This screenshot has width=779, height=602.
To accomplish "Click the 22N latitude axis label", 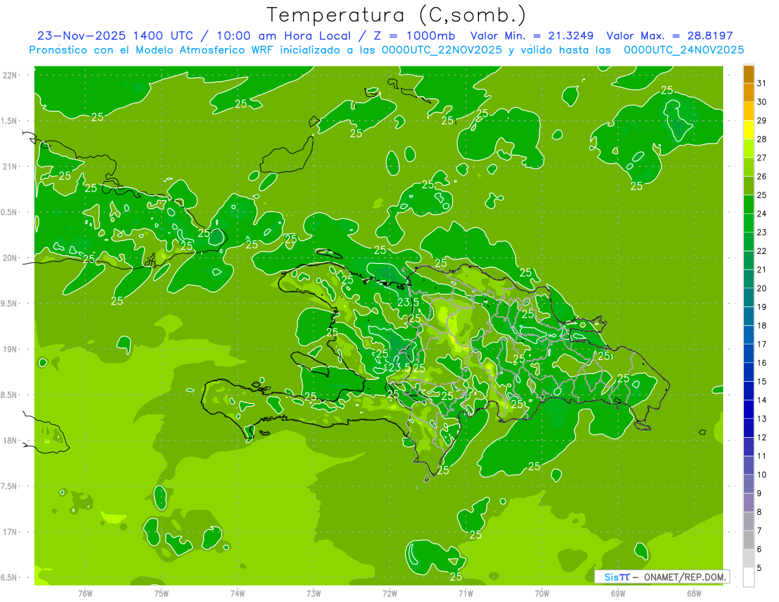I will [x=10, y=75].
